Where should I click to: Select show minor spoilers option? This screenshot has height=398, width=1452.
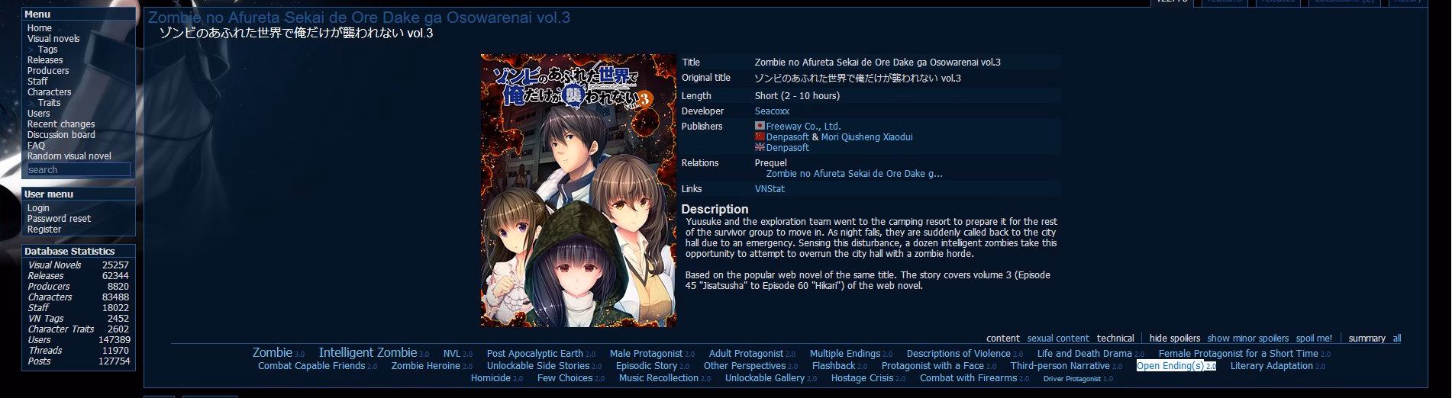[x=1247, y=339]
